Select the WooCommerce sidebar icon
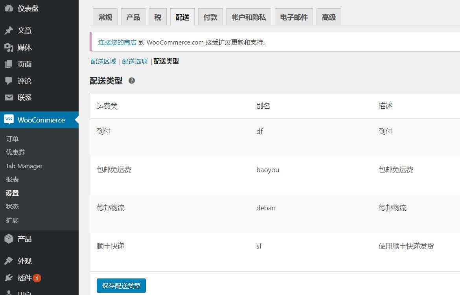Screen dimensions: 460x295 pos(9,120)
